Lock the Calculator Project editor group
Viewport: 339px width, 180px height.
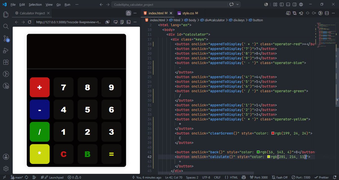point(129,13)
